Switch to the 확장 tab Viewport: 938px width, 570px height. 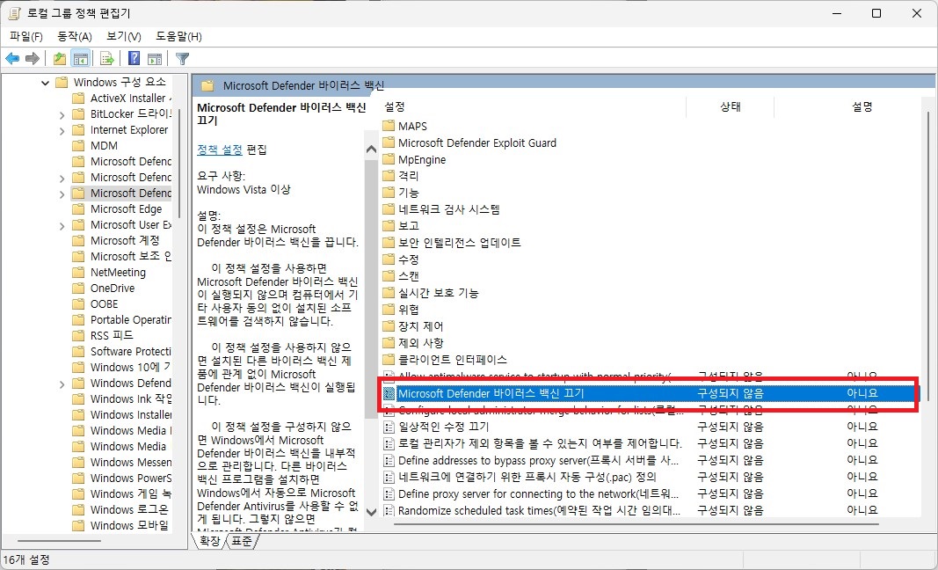coord(209,541)
